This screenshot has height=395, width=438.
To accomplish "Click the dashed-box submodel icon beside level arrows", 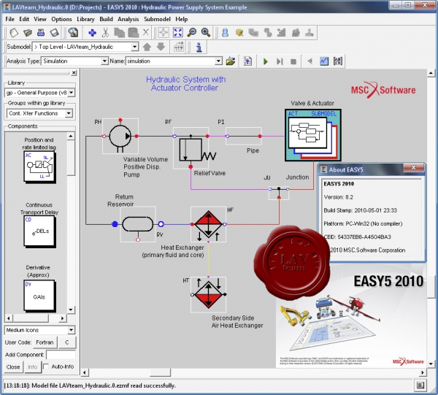I will click(179, 47).
